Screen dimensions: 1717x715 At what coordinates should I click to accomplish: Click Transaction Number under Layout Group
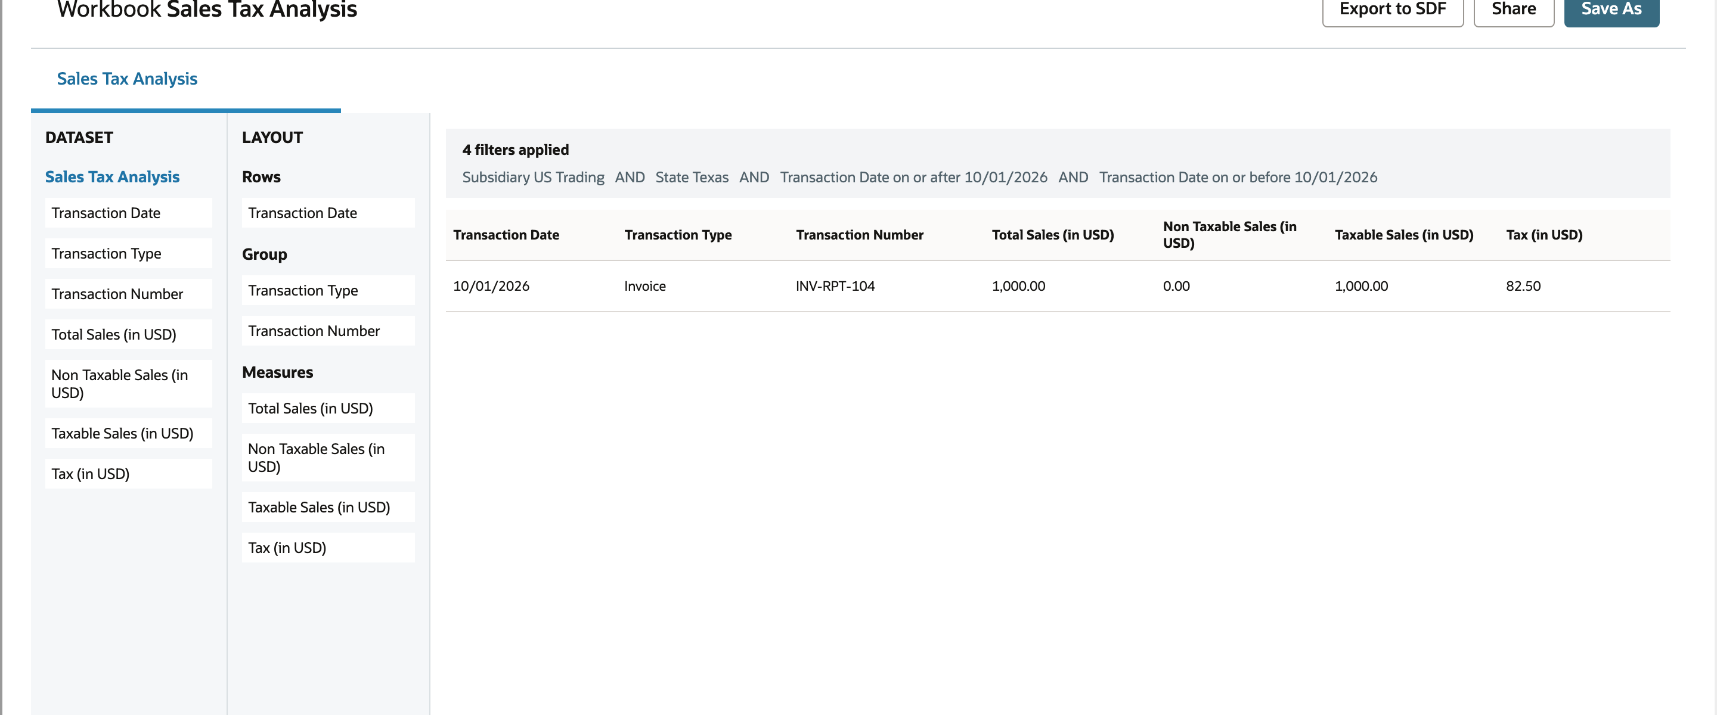click(328, 331)
